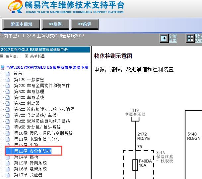Image resolution: width=202 pixels, height=179 pixels.
Task: Select 第3章 车身修理
Action: (29, 91)
